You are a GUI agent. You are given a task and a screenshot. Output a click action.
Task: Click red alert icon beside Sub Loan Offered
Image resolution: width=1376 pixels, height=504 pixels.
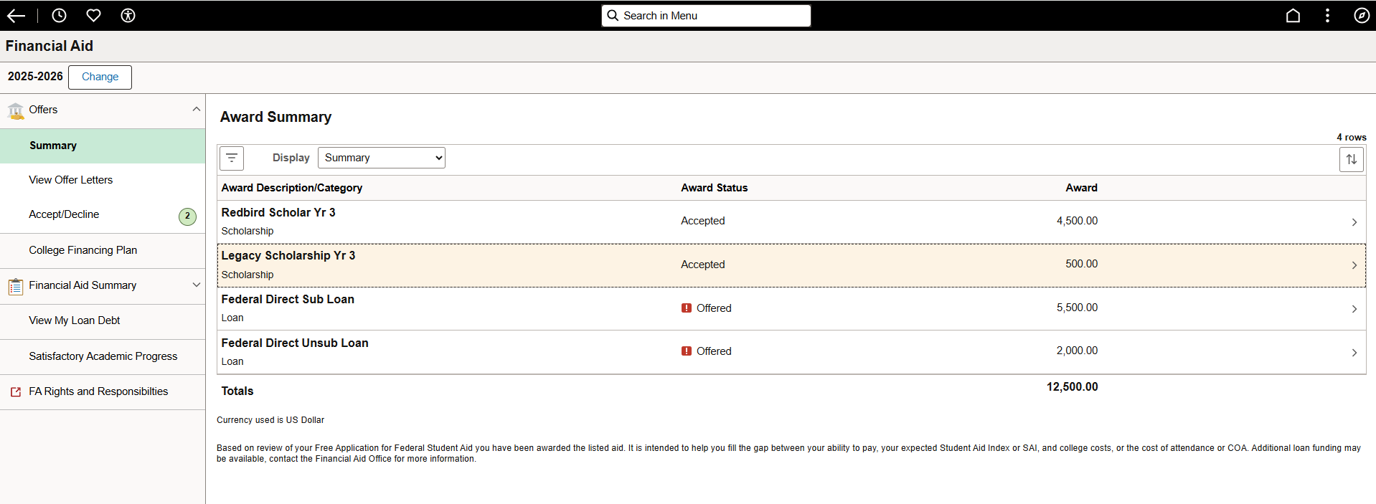687,308
